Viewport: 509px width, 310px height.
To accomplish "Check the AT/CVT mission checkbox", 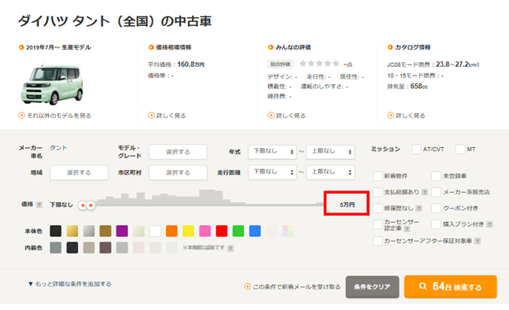I will (x=416, y=149).
